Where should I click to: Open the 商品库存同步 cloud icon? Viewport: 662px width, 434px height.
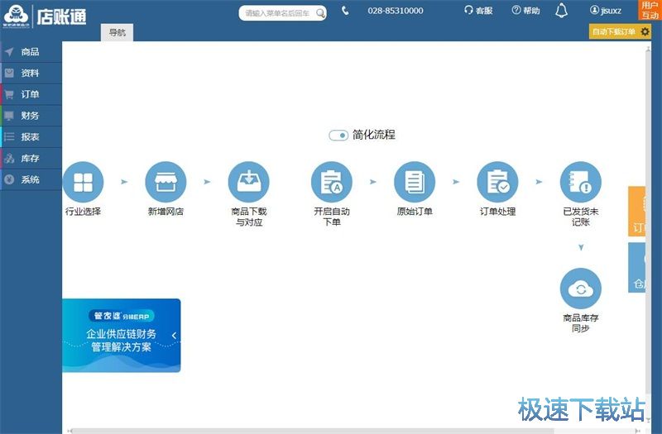pos(580,289)
